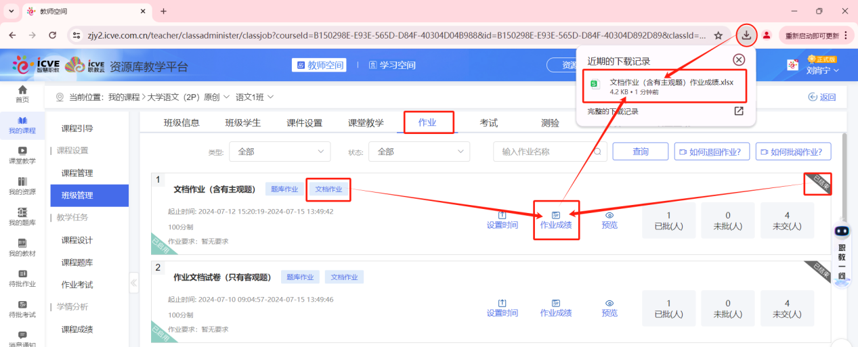
Task: Open 待批考试 sidebar icon
Action: coord(22,309)
